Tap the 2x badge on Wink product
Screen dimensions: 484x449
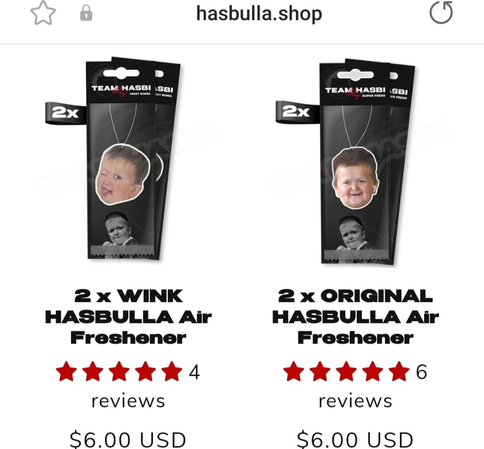66,113
